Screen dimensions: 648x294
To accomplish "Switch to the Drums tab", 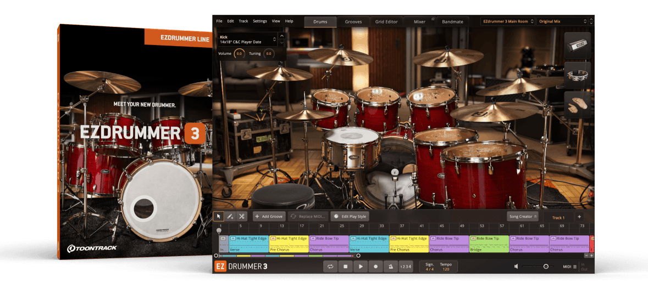I will 320,22.
